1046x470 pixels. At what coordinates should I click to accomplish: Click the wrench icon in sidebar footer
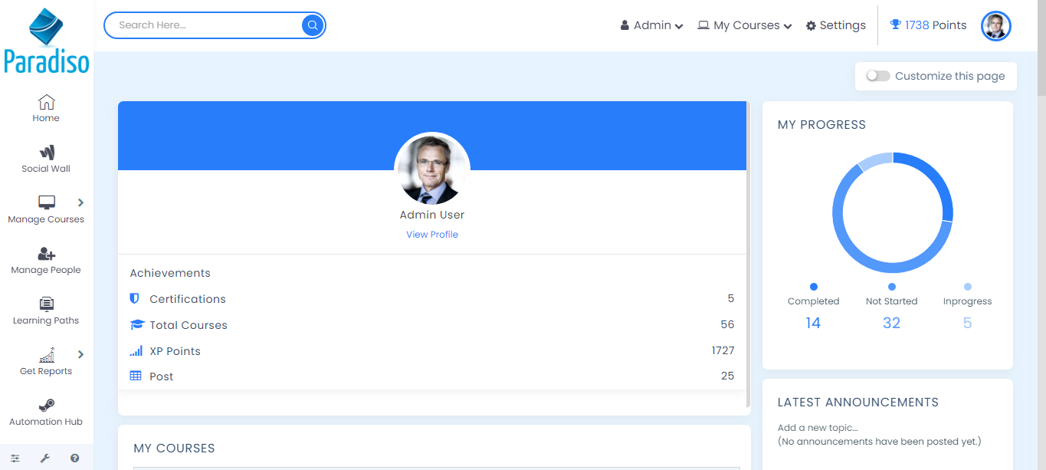pos(45,458)
